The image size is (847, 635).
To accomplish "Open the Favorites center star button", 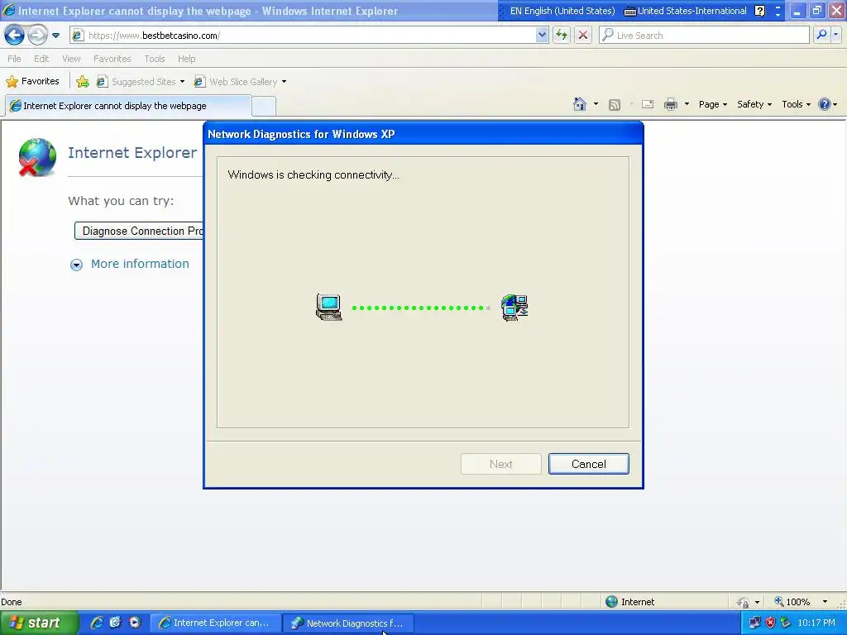I will coord(32,82).
